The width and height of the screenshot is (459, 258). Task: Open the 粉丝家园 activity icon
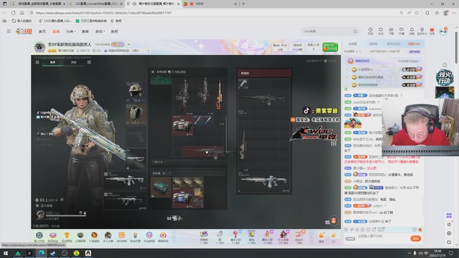(x=149, y=237)
